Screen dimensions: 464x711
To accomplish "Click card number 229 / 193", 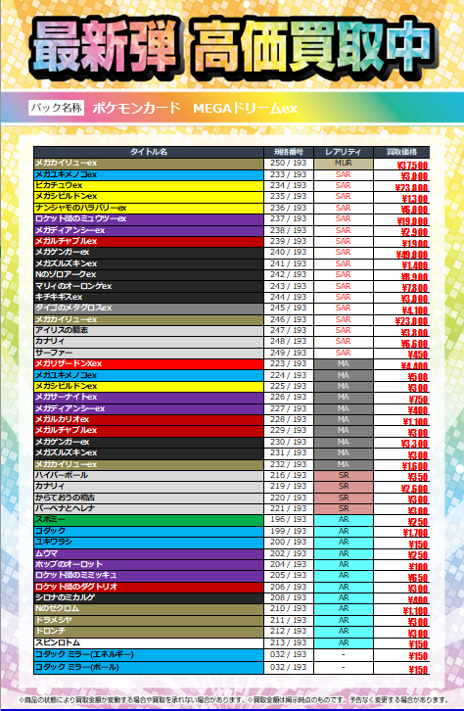I will click(x=288, y=430).
